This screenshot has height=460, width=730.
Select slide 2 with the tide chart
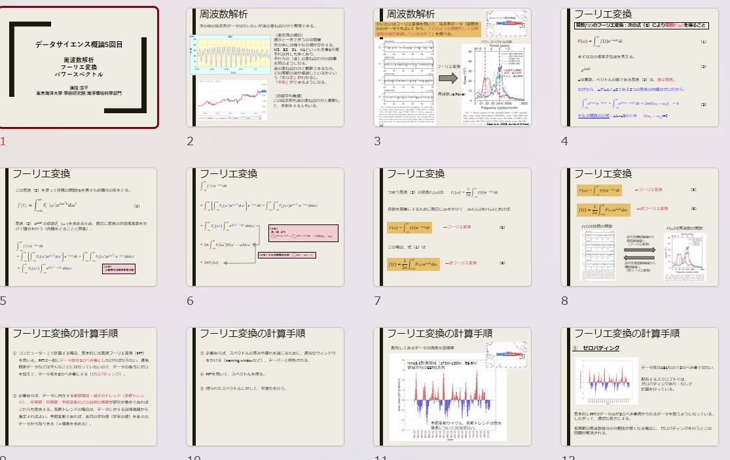265,67
